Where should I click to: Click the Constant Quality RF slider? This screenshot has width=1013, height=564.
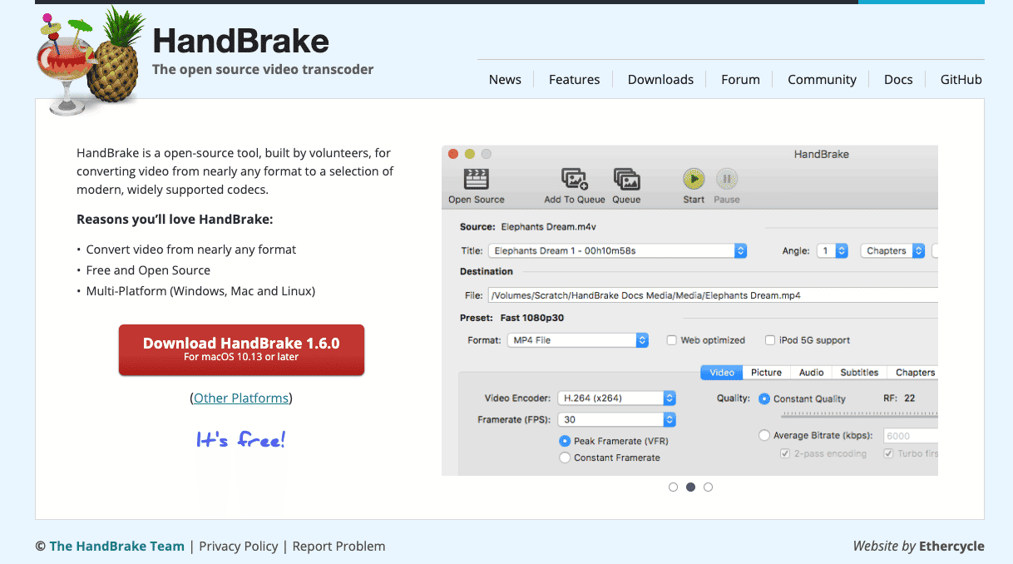(x=859, y=413)
